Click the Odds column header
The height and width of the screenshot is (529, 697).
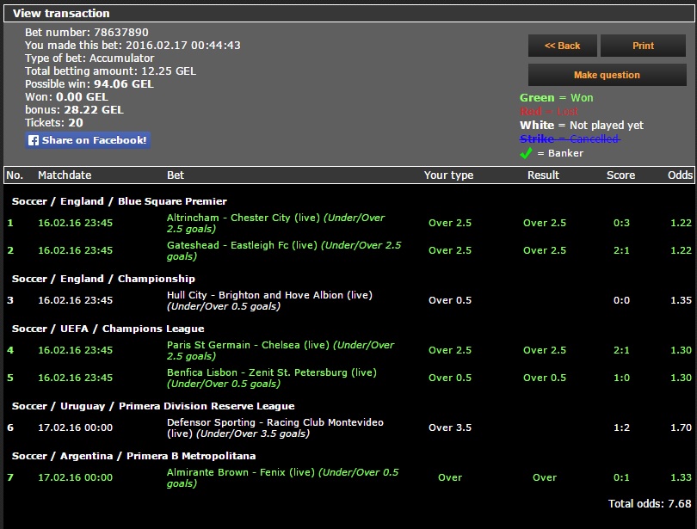(680, 175)
